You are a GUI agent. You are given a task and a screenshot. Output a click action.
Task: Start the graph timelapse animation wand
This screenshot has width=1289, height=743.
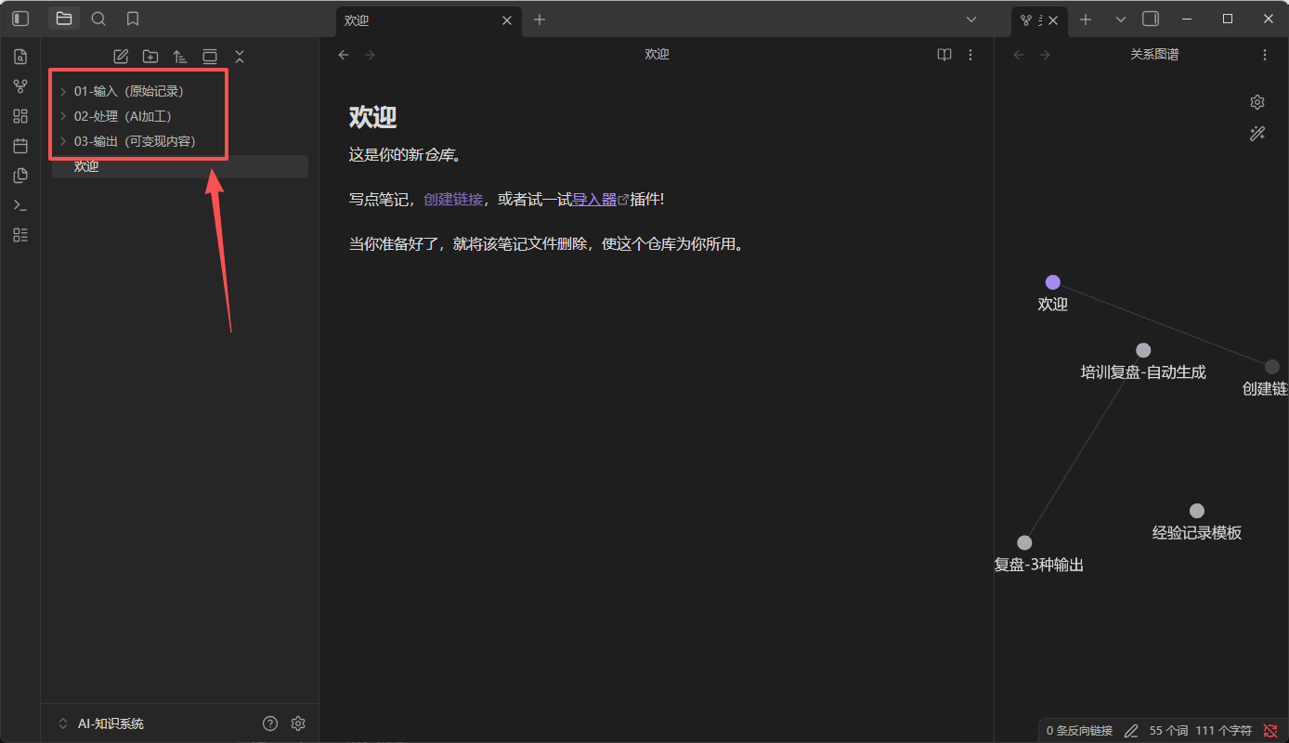[x=1257, y=134]
